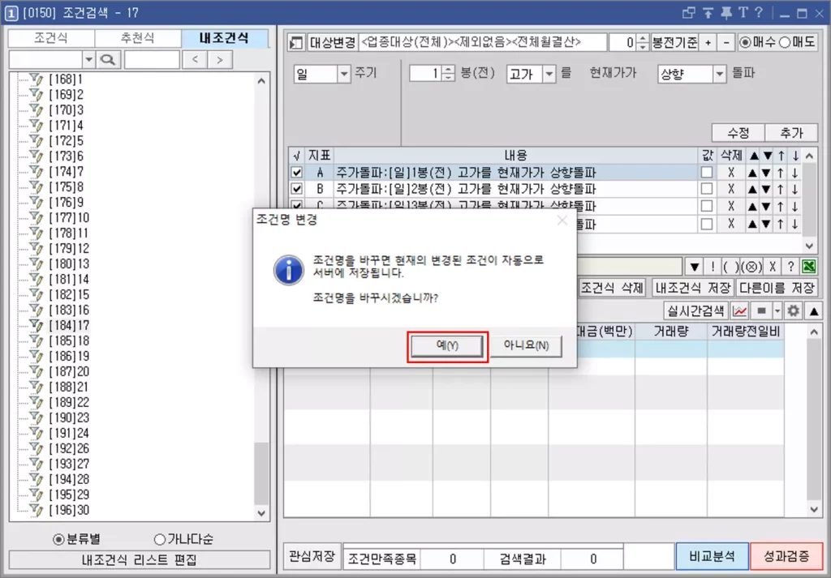This screenshot has width=831, height=578.
Task: Toggle the 값 checkbox in row B
Action: [x=707, y=189]
